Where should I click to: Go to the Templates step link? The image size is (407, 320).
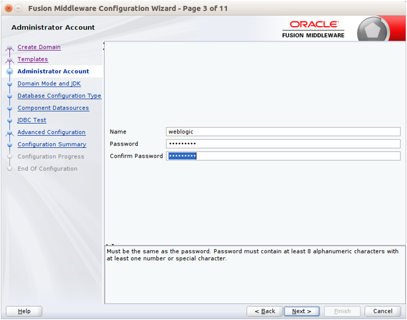(x=33, y=59)
